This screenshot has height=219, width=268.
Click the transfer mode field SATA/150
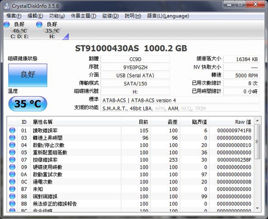pos(135,83)
